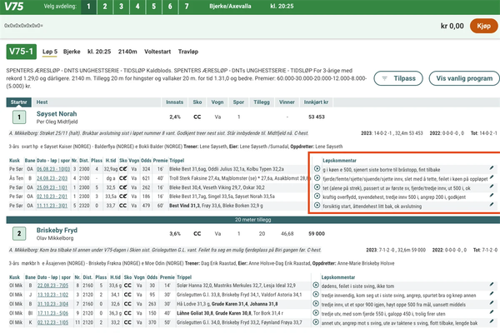Open race link 17.11.23 - 5/06
Screen dimensions: 500x333
coord(53,313)
